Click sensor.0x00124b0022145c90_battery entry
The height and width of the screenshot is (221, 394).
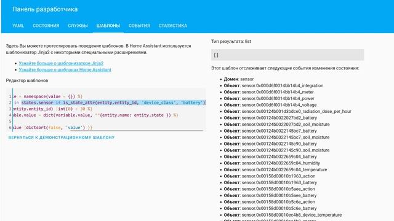coord(270,144)
